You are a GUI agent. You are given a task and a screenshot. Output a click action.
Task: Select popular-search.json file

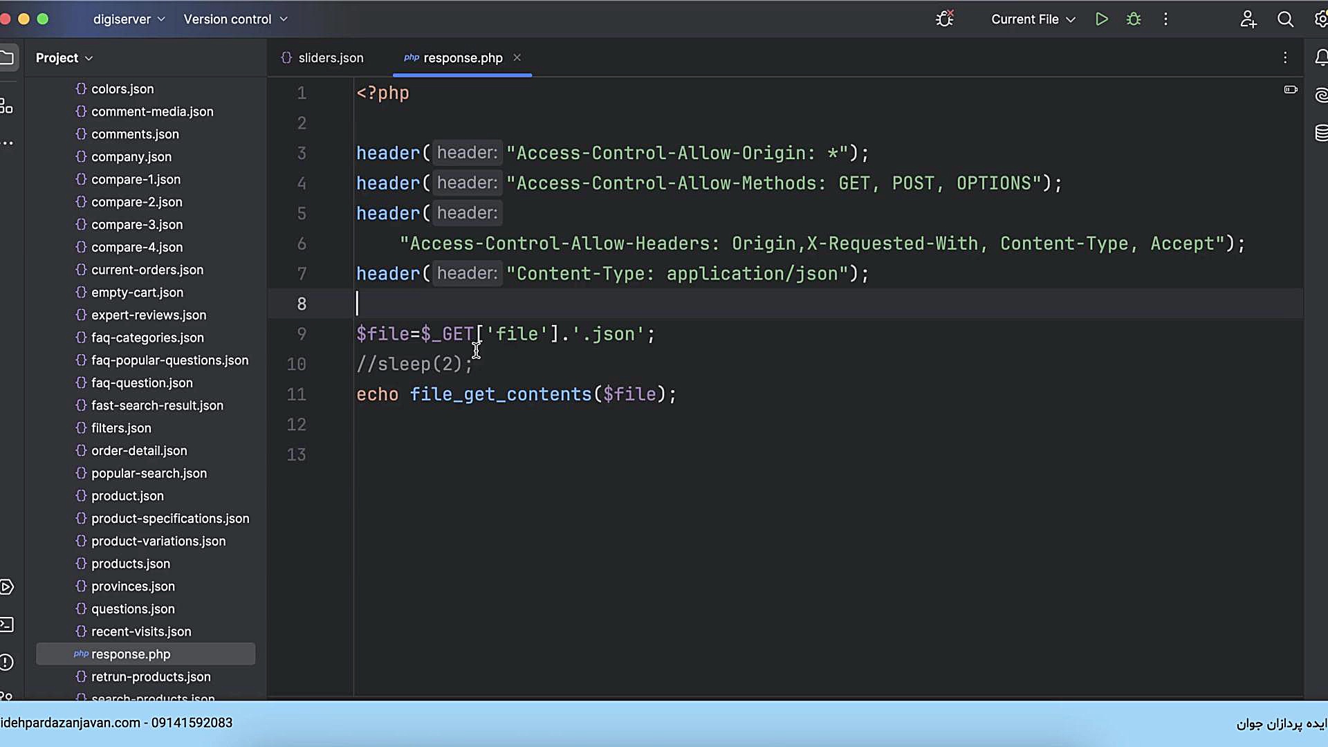[x=149, y=474]
